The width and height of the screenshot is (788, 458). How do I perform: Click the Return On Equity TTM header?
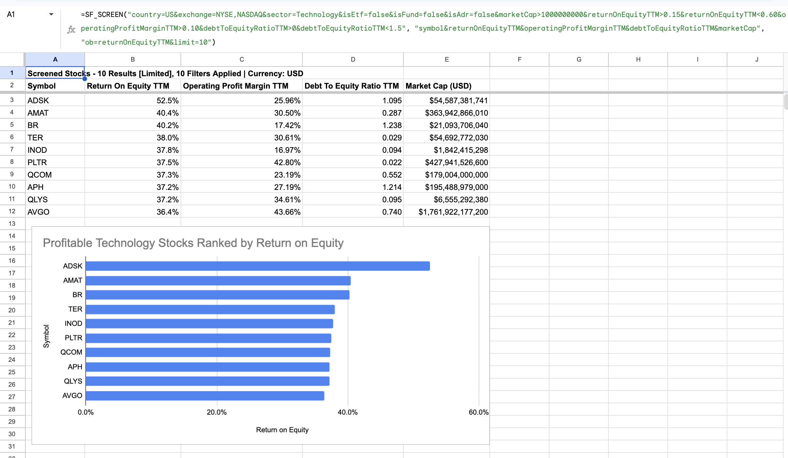click(133, 86)
